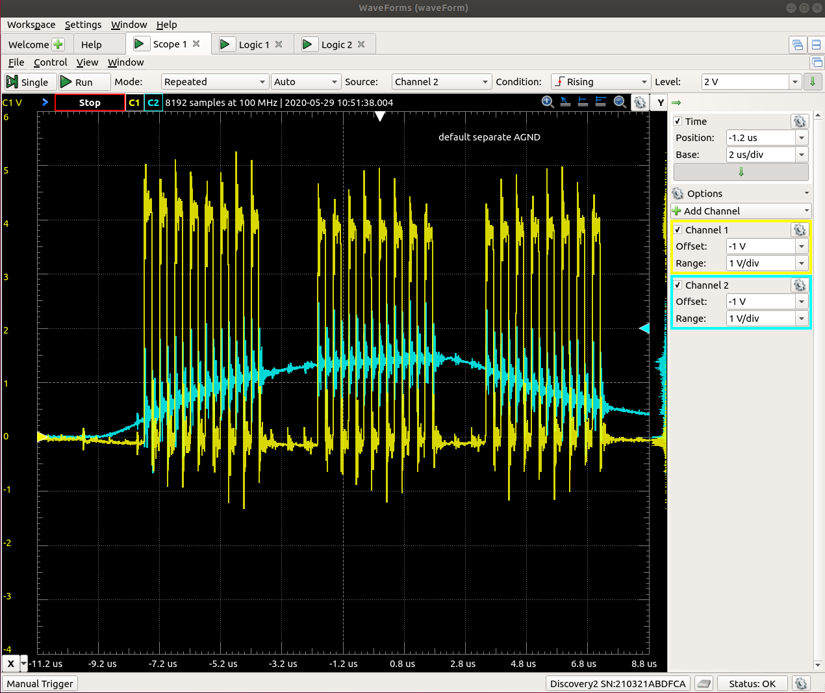Image resolution: width=825 pixels, height=693 pixels.
Task: Open the Mode dropdown showing Repeated
Action: (x=214, y=82)
